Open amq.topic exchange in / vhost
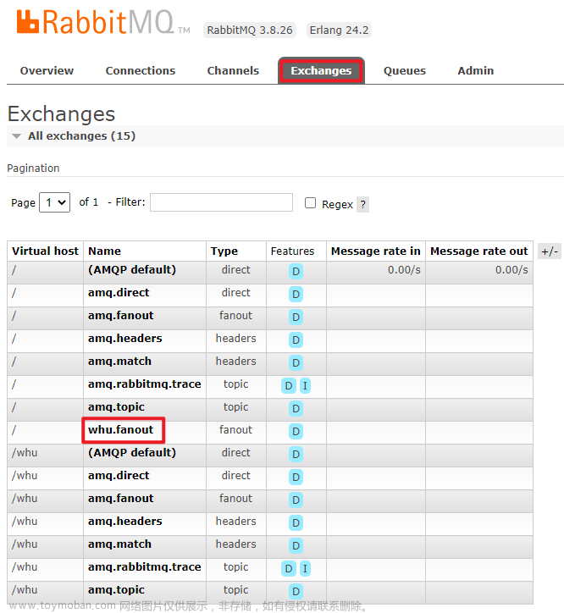Screen dimensions: 564x613 tap(116, 407)
